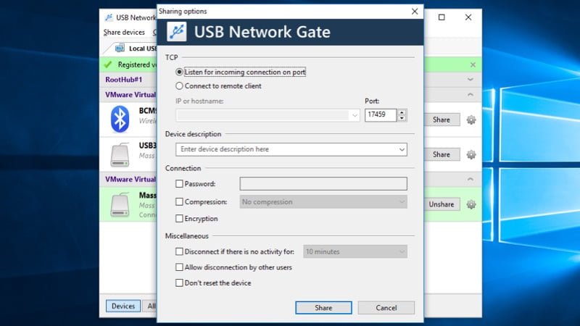Click the Share button in dialog
The height and width of the screenshot is (326, 580).
pos(323,307)
